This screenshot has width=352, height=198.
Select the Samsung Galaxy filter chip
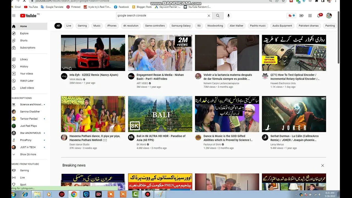click(181, 26)
